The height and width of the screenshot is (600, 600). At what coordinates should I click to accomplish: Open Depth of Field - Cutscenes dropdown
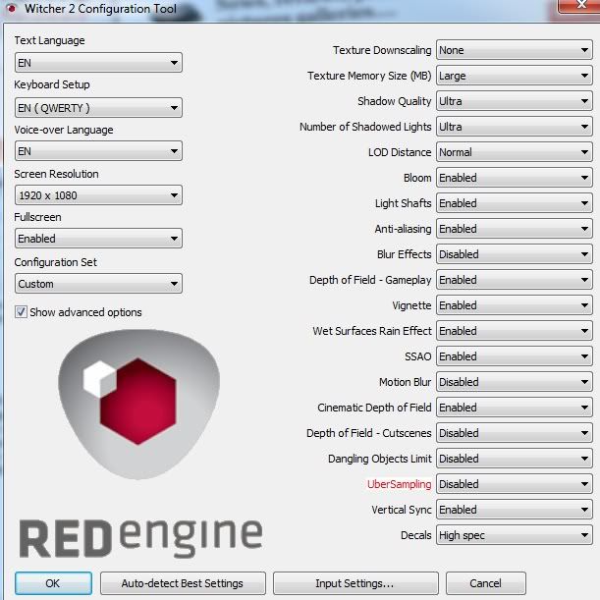tap(515, 433)
